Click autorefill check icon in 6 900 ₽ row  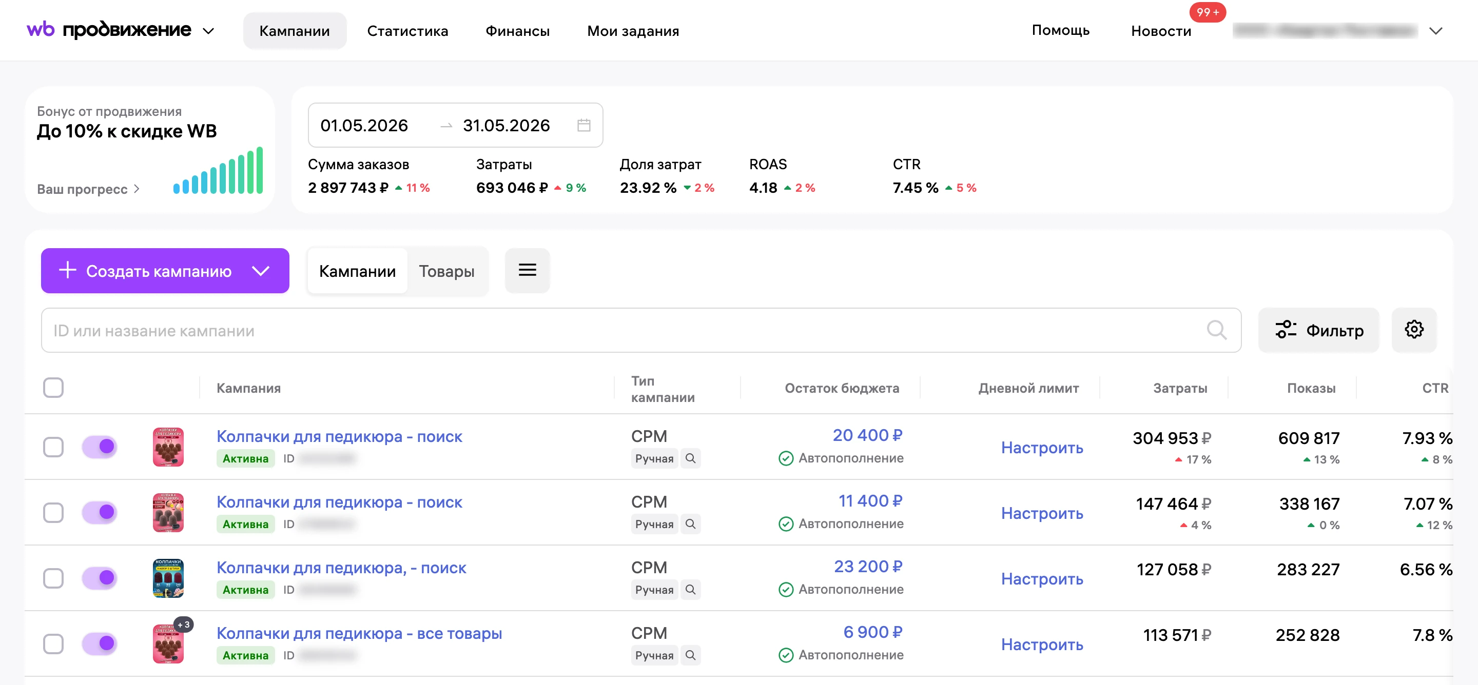click(x=786, y=655)
